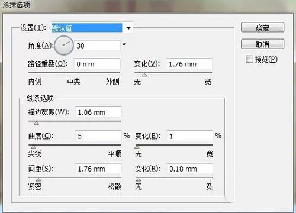
Task: Click the 间距 slider thumb
Action: tap(38, 180)
